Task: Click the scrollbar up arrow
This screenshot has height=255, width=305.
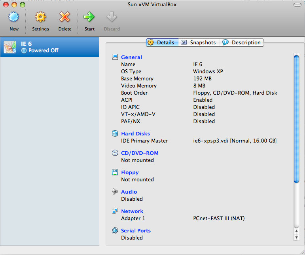Action: pos(296,231)
